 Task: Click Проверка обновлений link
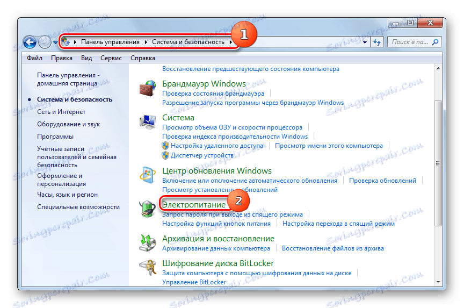(x=382, y=181)
